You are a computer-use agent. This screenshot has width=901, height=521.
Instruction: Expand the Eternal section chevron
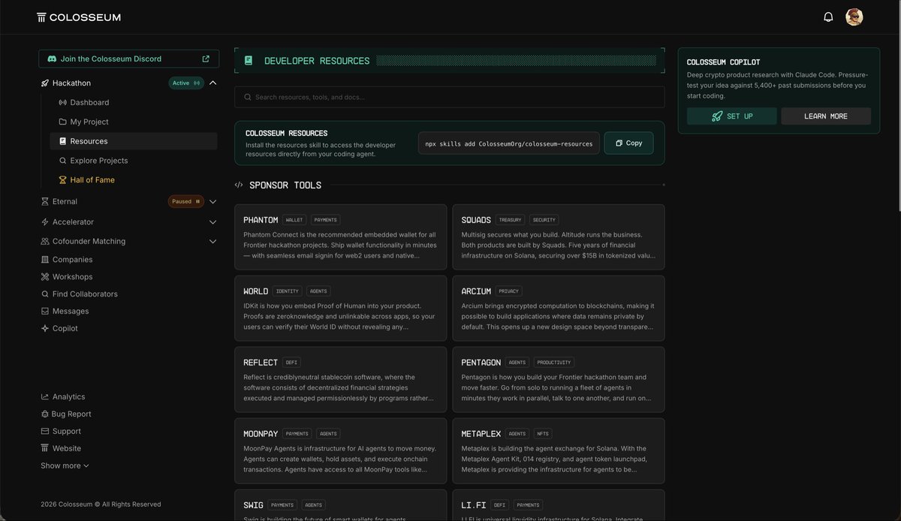[x=213, y=201]
